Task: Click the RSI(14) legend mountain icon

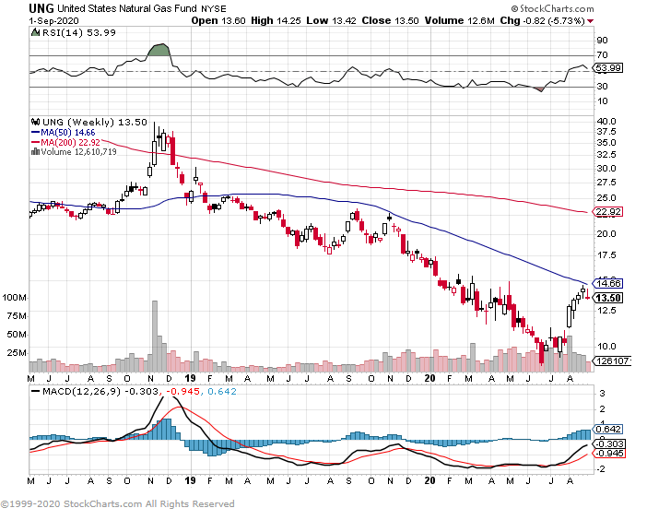Action: (x=36, y=32)
